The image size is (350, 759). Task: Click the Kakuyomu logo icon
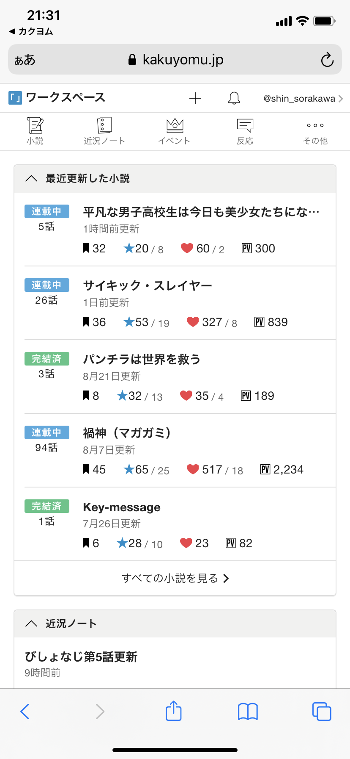click(15, 98)
